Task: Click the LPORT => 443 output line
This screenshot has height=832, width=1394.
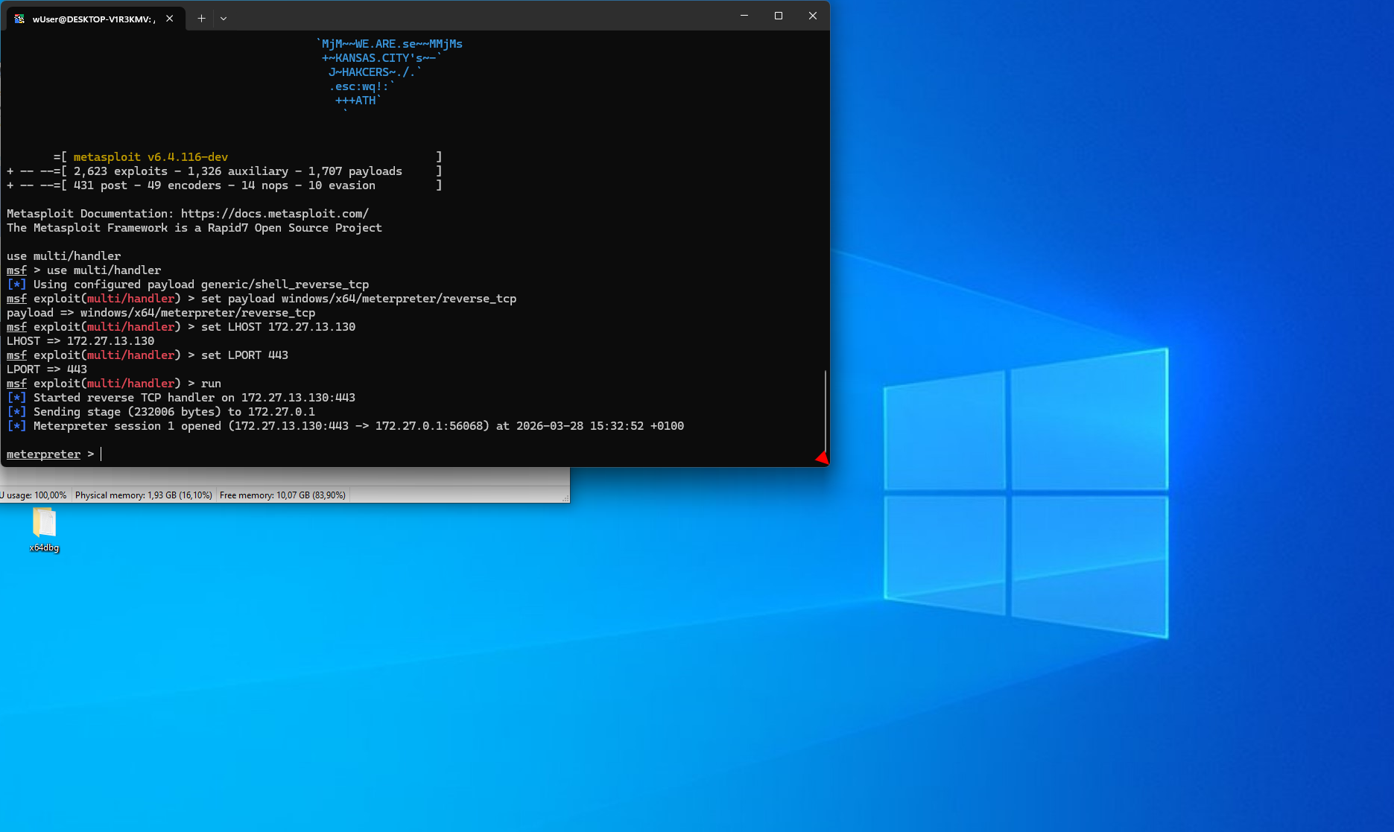Action: [x=46, y=369]
